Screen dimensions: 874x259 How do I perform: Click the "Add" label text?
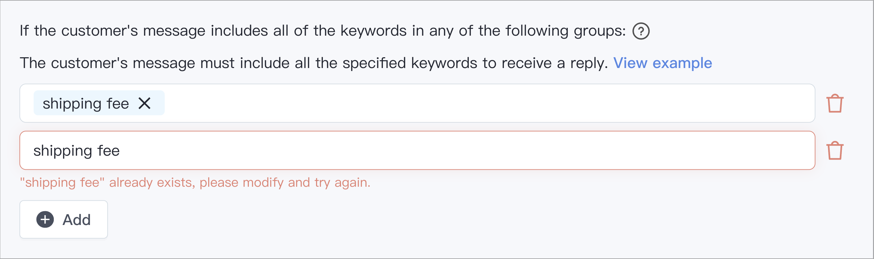click(77, 220)
